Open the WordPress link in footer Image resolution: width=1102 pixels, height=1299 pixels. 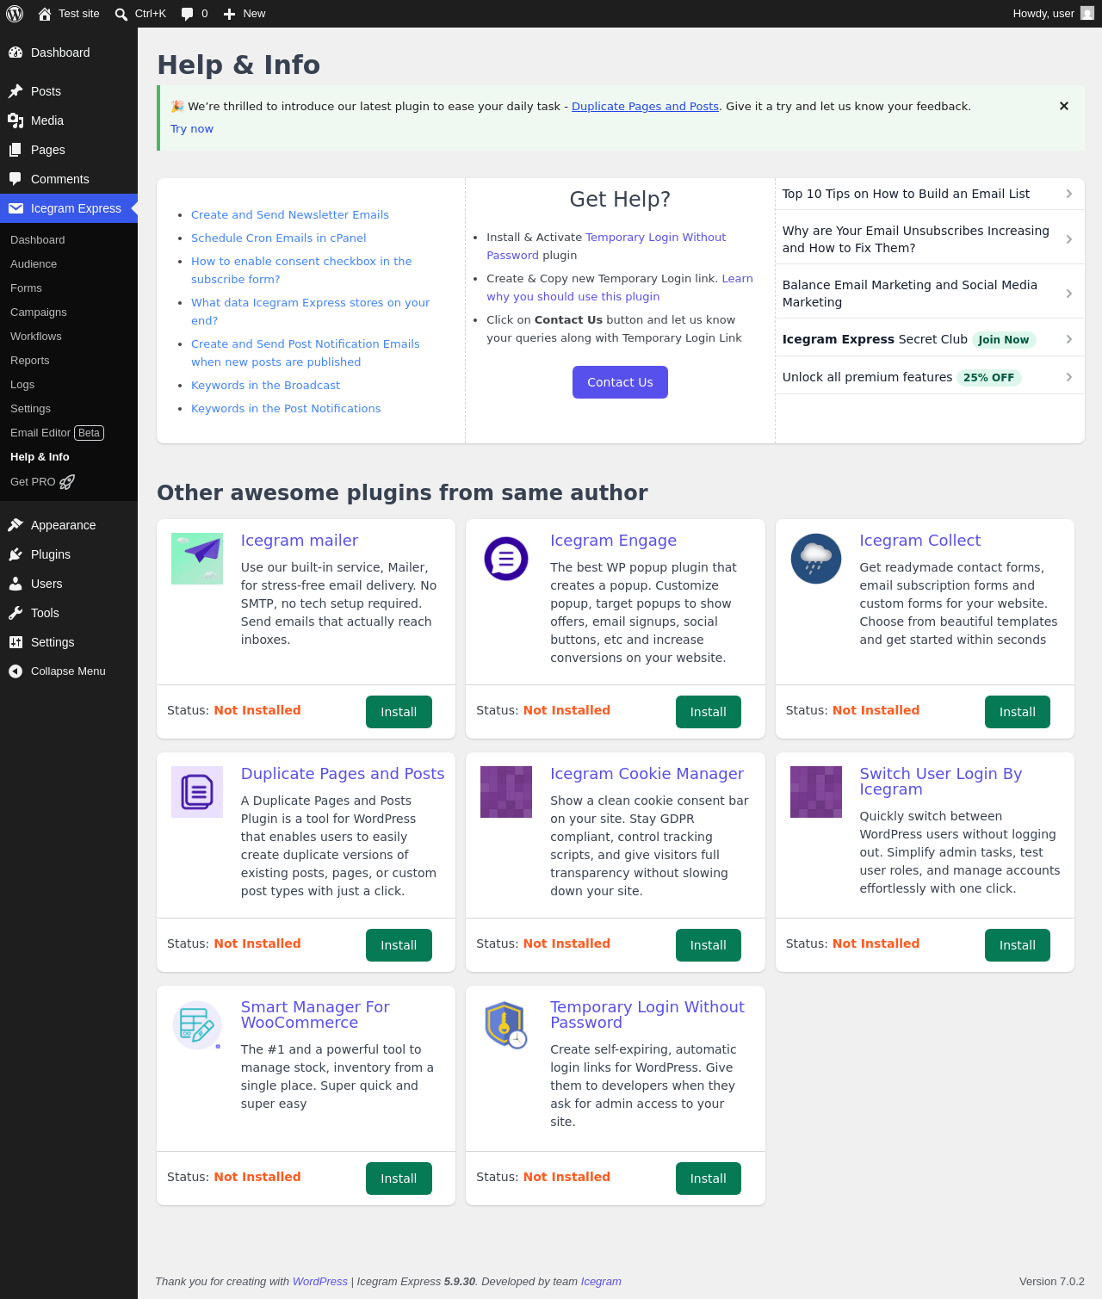[320, 1282]
